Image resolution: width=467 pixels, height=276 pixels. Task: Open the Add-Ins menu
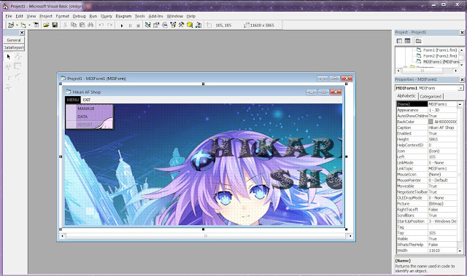[x=155, y=16]
